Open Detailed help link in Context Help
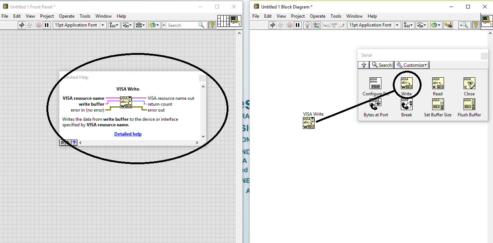The width and height of the screenshot is (493, 243). click(x=128, y=134)
